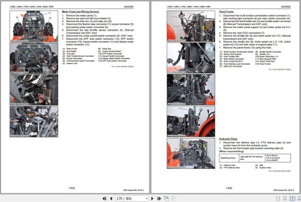This screenshot has height=202, width=301.
Task: Click the first photo beside Panel Frame heading
Action: pyautogui.click(x=191, y=26)
